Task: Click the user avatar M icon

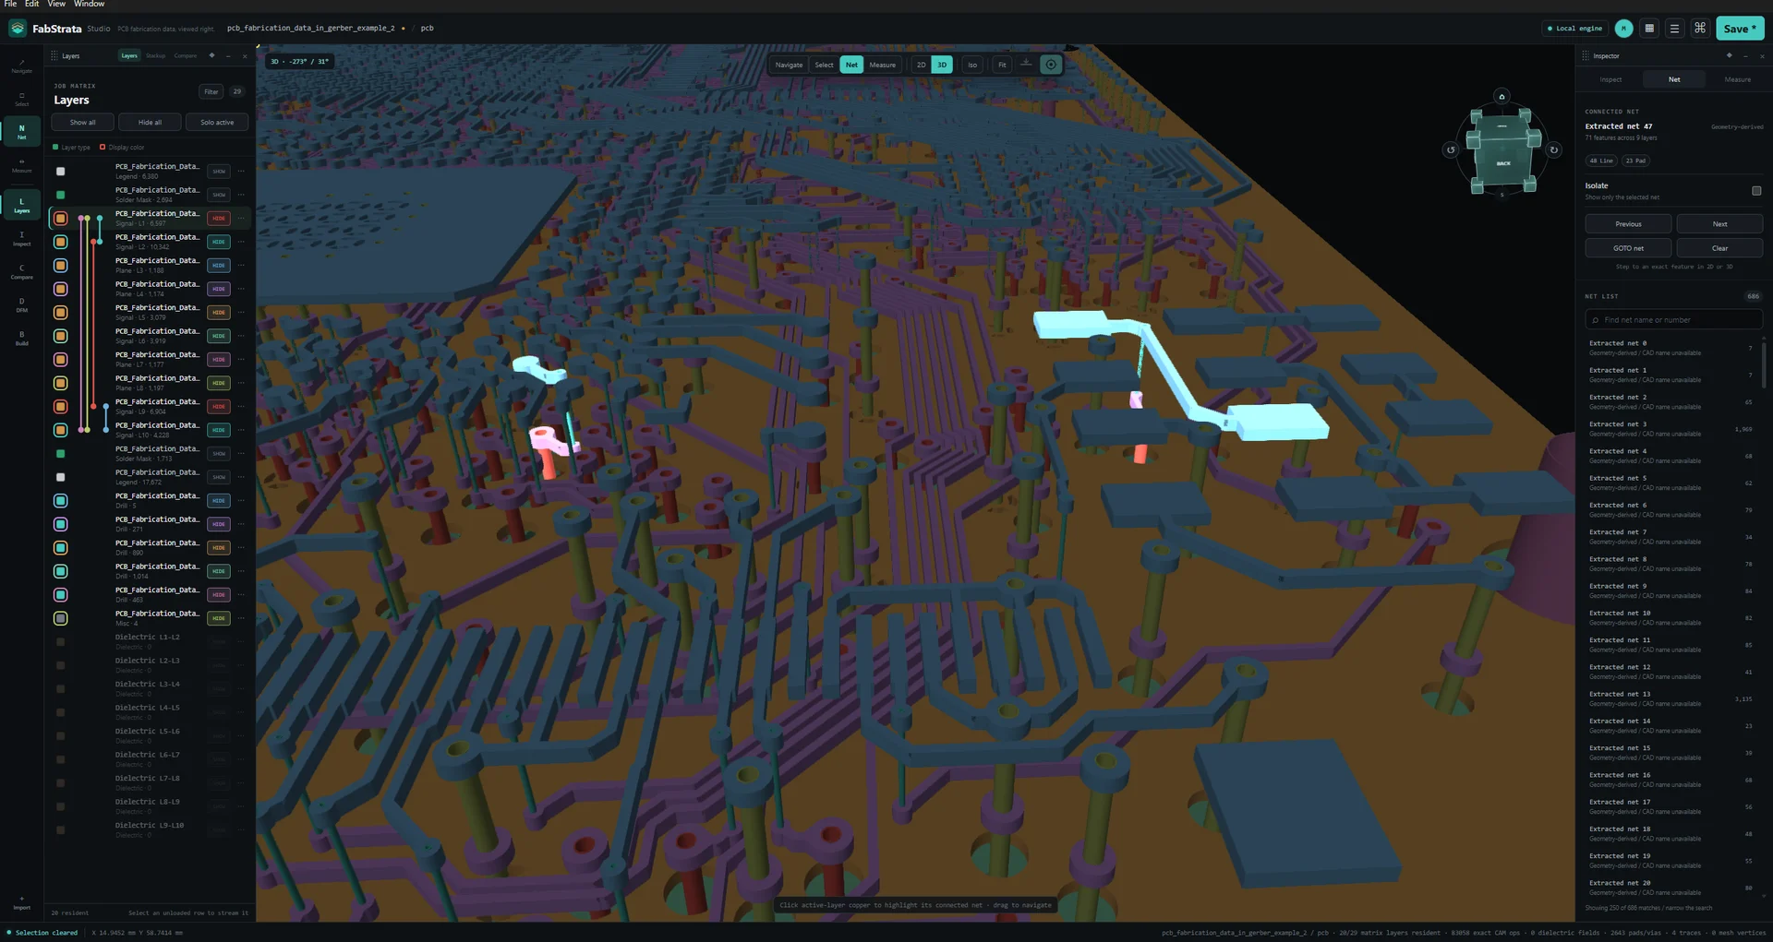Action: click(1623, 29)
